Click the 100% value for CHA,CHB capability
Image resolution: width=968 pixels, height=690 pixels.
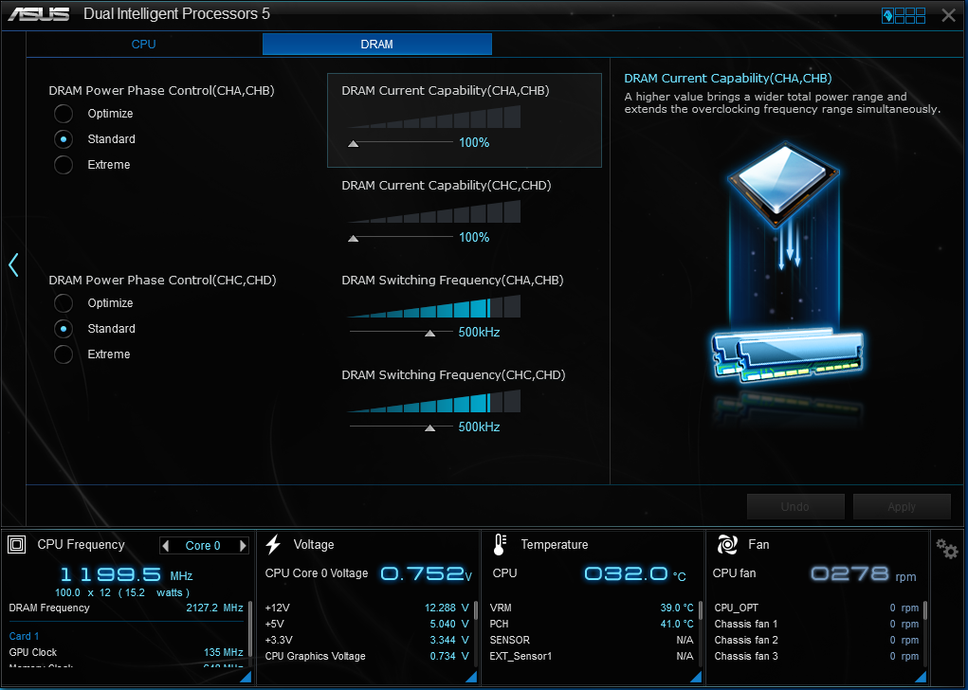pos(474,142)
